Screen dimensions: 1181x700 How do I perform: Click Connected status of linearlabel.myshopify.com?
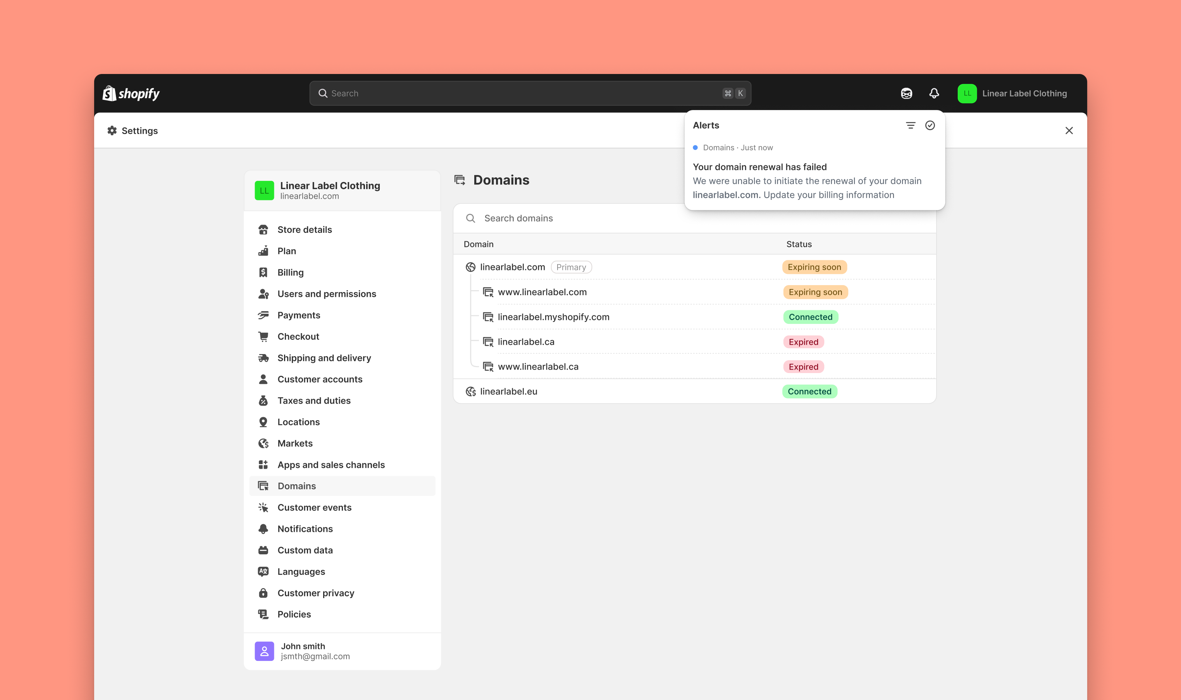click(x=811, y=317)
